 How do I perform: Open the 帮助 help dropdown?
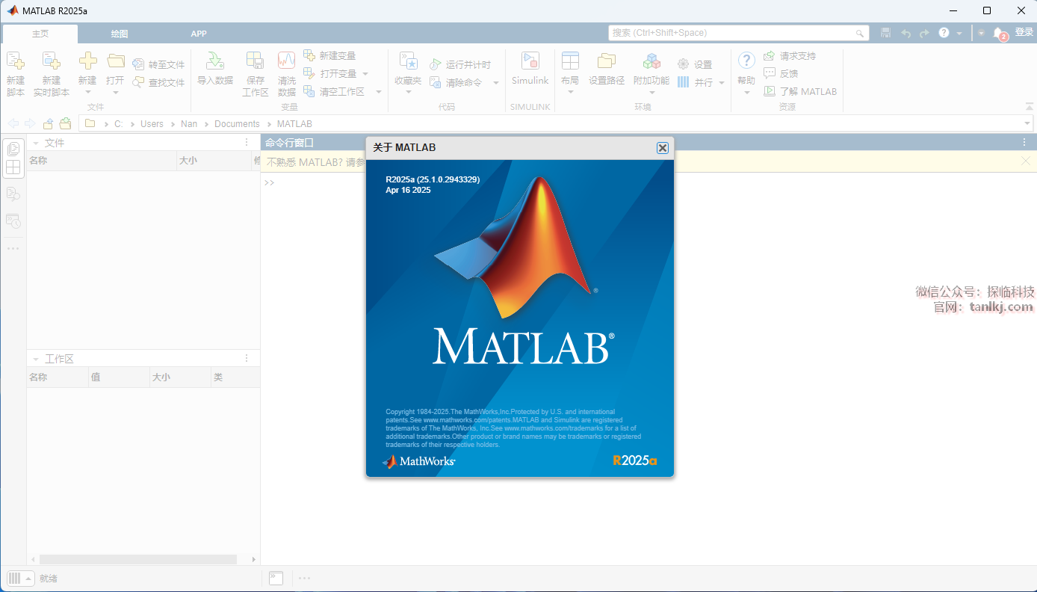point(746,92)
